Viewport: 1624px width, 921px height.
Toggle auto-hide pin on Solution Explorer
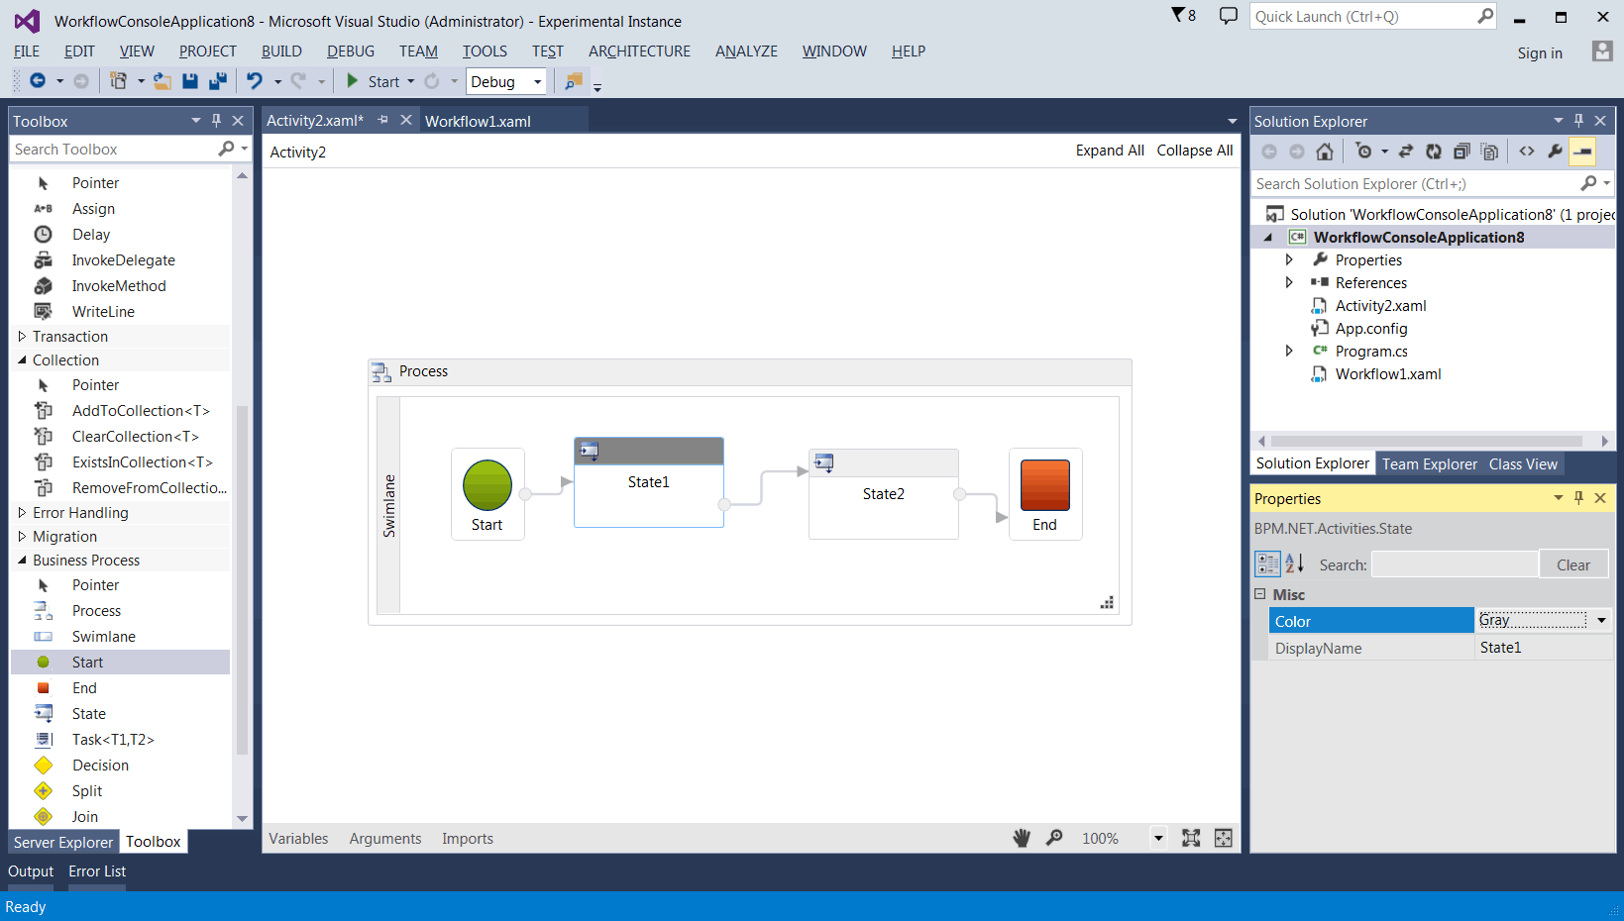[1578, 120]
